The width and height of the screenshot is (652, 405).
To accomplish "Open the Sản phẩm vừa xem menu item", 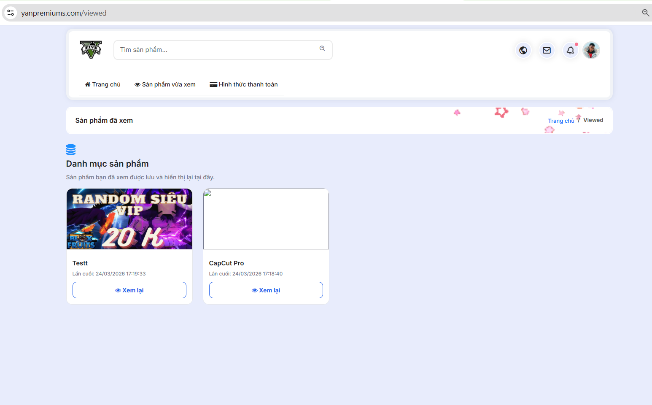I will tap(165, 84).
